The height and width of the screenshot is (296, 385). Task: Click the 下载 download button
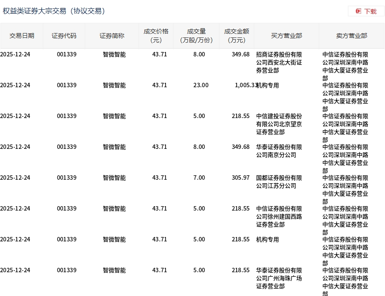click(x=366, y=11)
